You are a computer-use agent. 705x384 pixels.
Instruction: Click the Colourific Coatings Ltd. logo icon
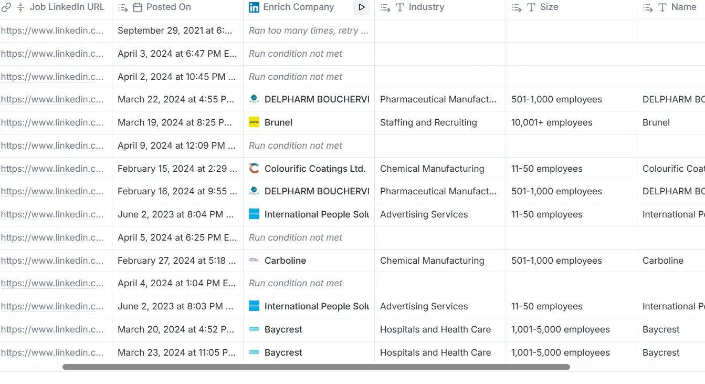click(x=254, y=169)
